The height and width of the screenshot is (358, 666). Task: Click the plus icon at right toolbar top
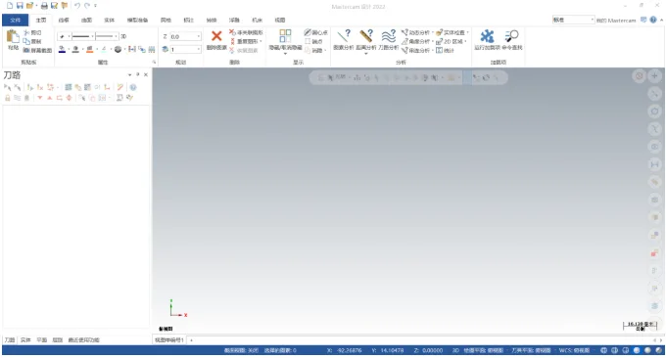[654, 76]
